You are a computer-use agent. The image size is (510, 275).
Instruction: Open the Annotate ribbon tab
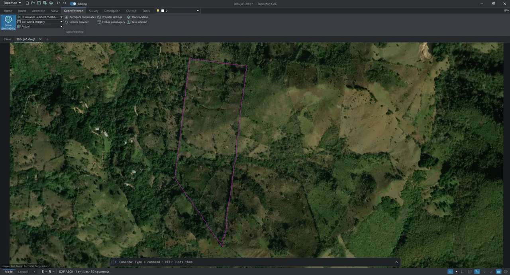click(x=39, y=11)
